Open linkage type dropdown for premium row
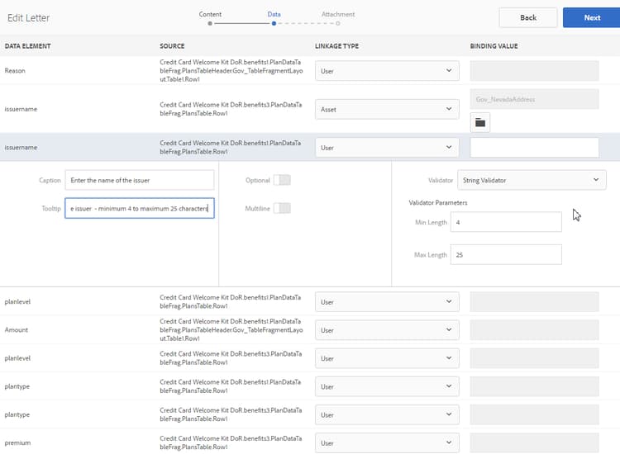620x454 pixels. (387, 443)
